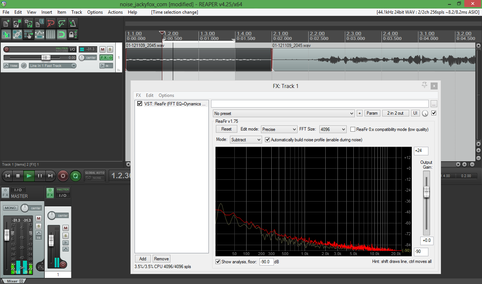The height and width of the screenshot is (284, 482).
Task: Uncheck the VST: ReaFir plugin checkbox
Action: (x=140, y=104)
